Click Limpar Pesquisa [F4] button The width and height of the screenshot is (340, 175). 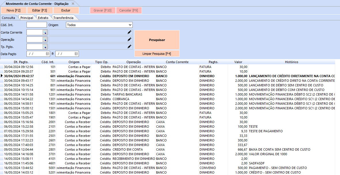pyautogui.click(x=157, y=54)
